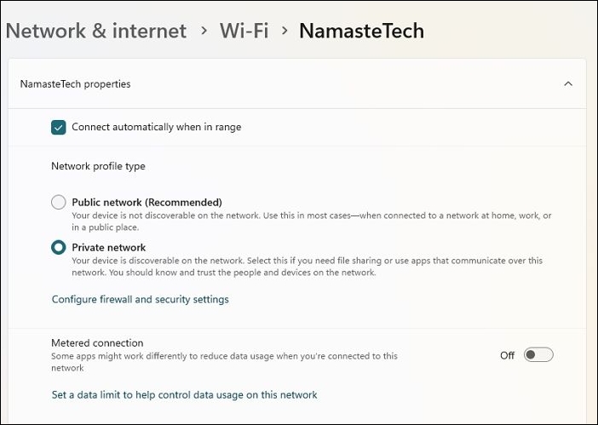Viewport: 598px width, 425px height.
Task: Click the Network profile type heading
Action: [98, 167]
